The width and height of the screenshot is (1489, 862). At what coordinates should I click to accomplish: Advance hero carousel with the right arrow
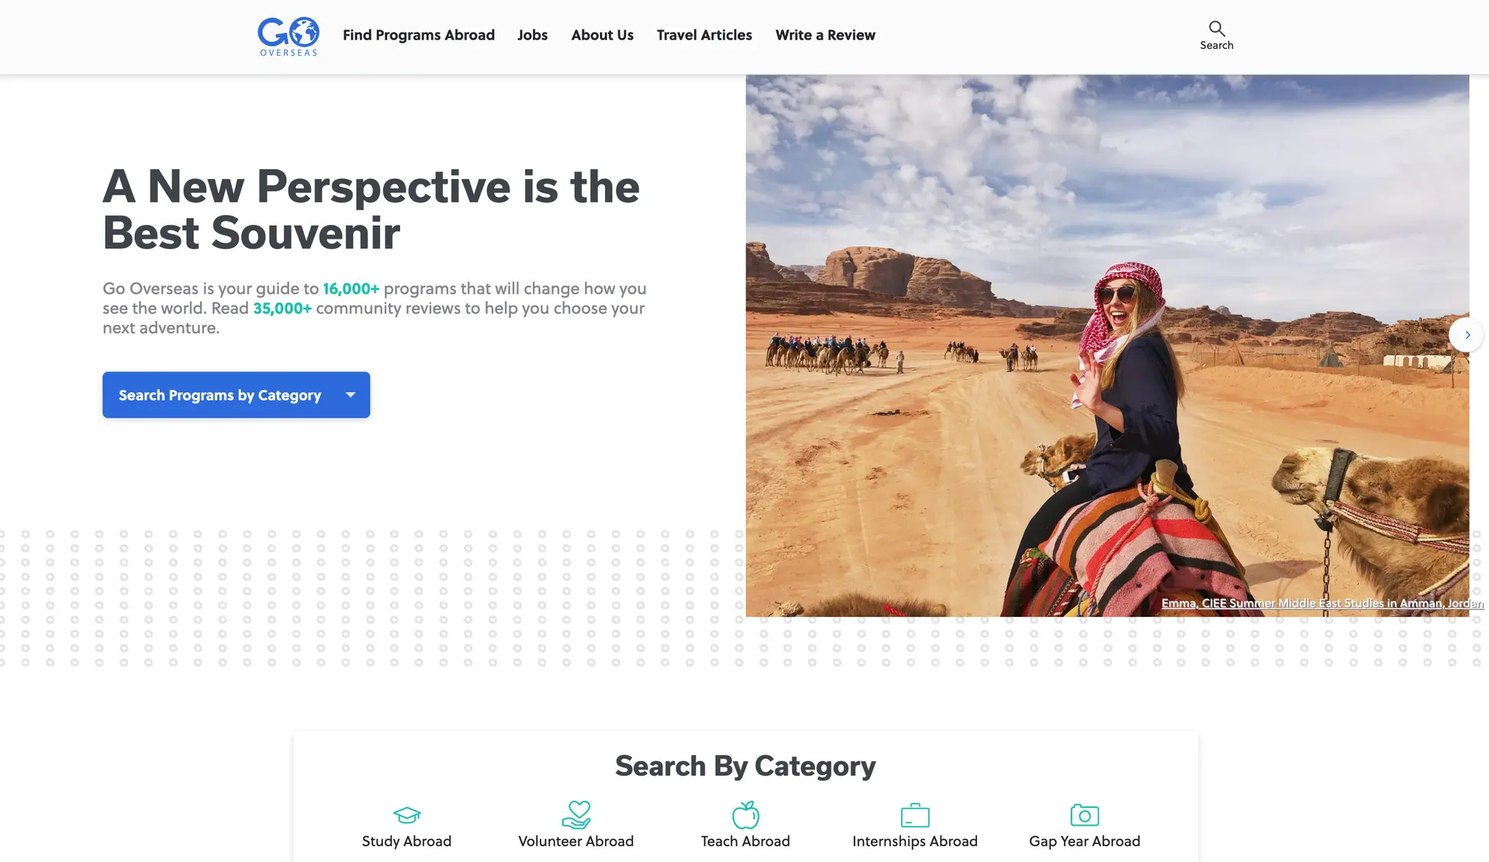[1467, 335]
